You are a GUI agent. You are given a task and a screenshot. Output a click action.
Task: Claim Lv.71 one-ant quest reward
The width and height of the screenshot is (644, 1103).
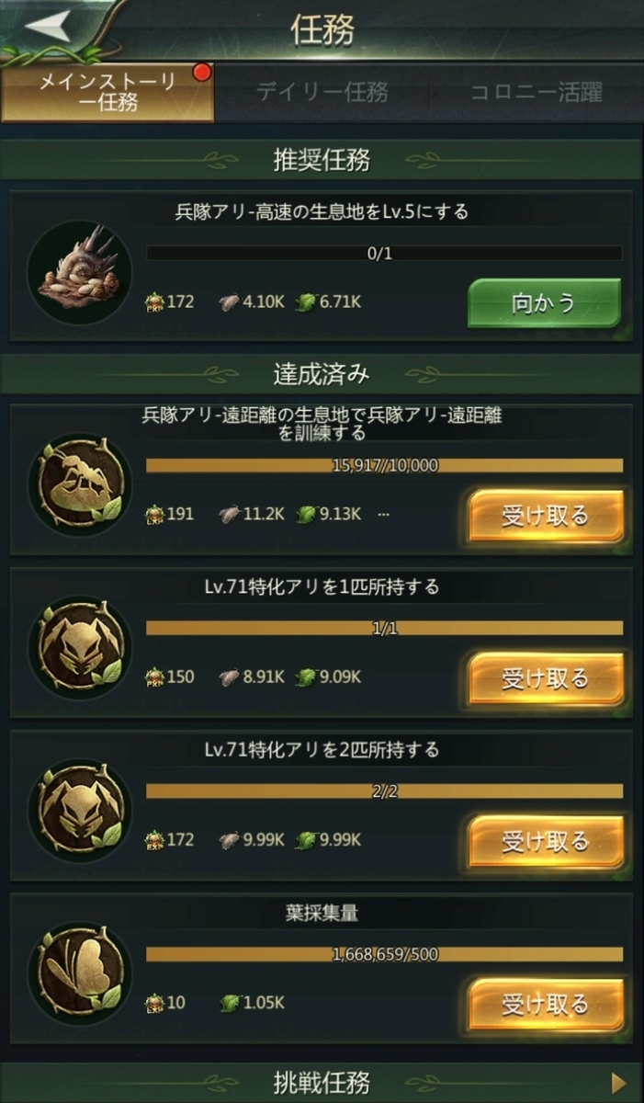(546, 678)
